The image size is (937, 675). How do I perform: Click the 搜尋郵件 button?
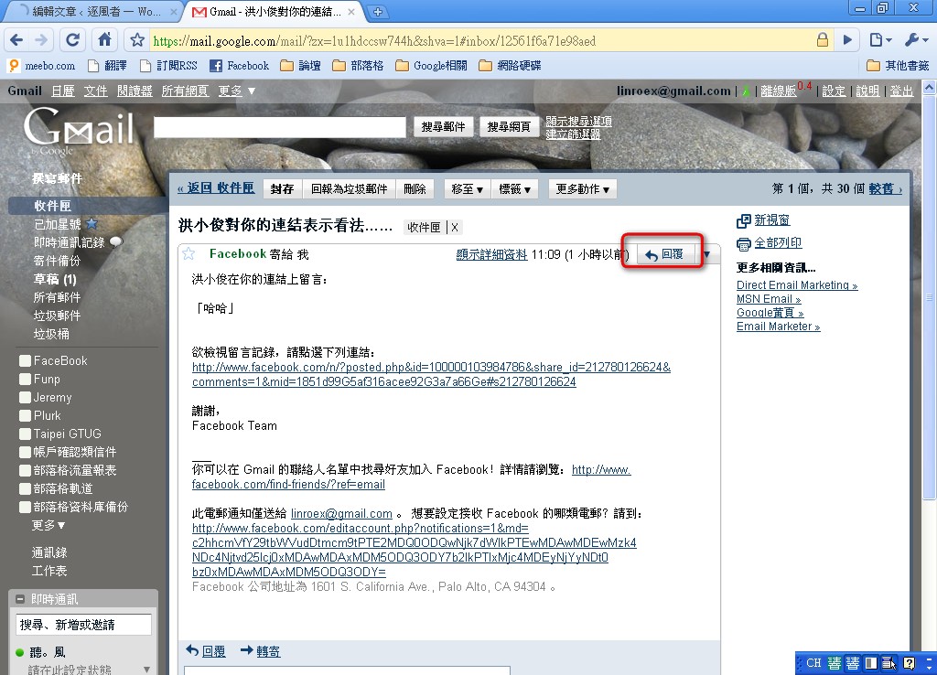443,126
